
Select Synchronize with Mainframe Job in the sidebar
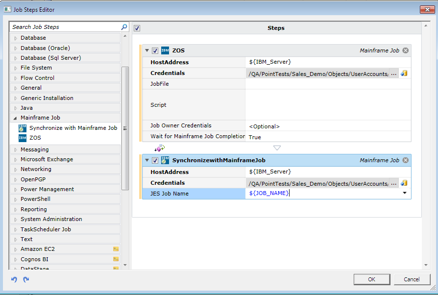click(73, 127)
